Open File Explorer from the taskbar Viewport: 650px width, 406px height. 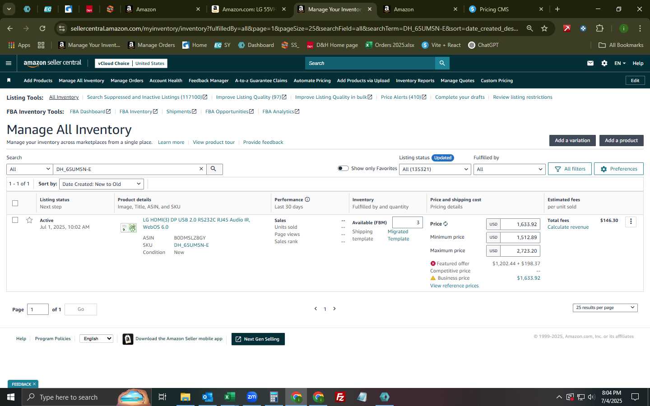pos(185,397)
